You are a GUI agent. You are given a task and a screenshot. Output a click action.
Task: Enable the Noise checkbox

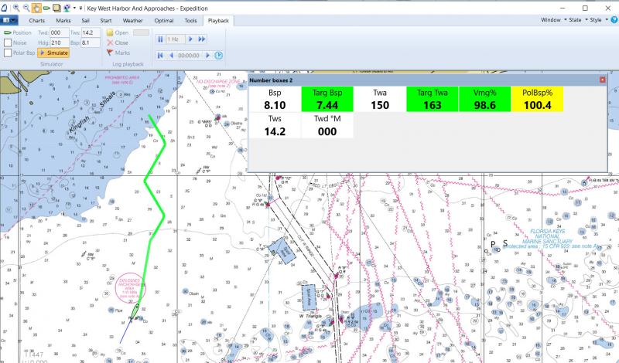8,43
